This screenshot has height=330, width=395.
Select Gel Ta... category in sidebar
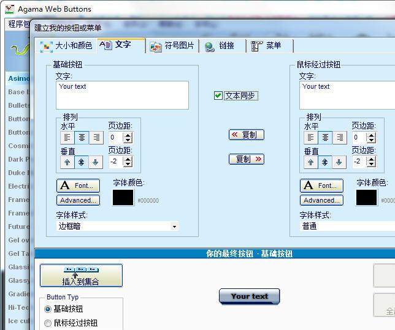pyautogui.click(x=18, y=253)
